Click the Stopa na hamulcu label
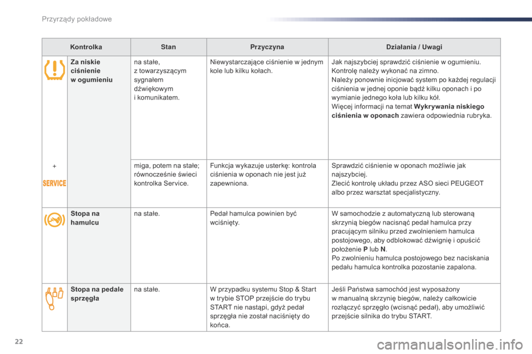This screenshot has width=532, height=354. (x=85, y=218)
